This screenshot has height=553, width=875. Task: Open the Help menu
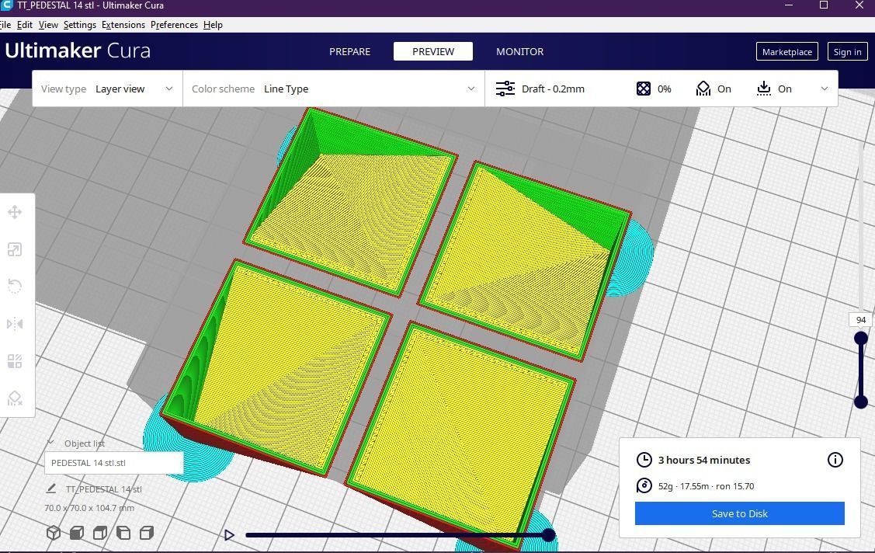click(213, 25)
